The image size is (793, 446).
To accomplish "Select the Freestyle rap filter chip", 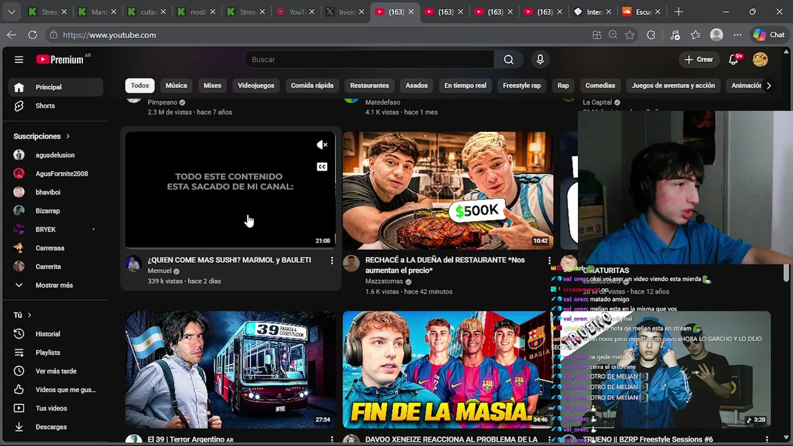I will click(x=522, y=85).
